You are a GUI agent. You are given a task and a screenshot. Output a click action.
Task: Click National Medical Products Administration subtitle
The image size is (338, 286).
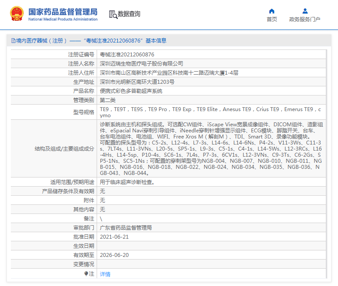pyautogui.click(x=63, y=20)
